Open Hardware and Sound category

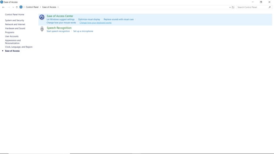point(15,28)
